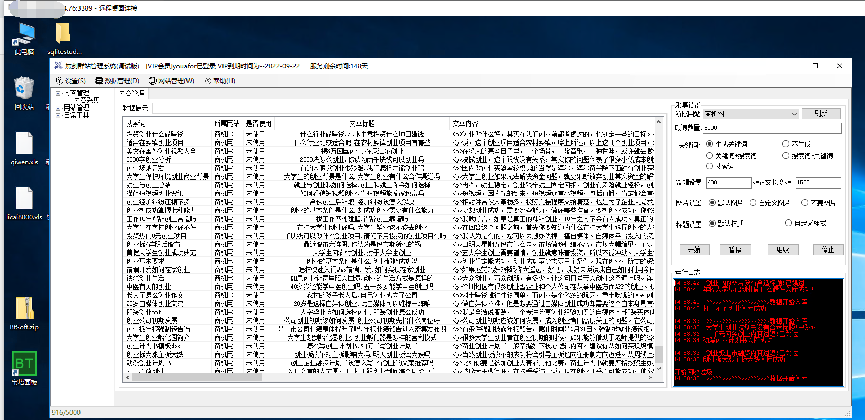Click the maximum length field showing 1500
The width and height of the screenshot is (865, 420).
point(818,182)
